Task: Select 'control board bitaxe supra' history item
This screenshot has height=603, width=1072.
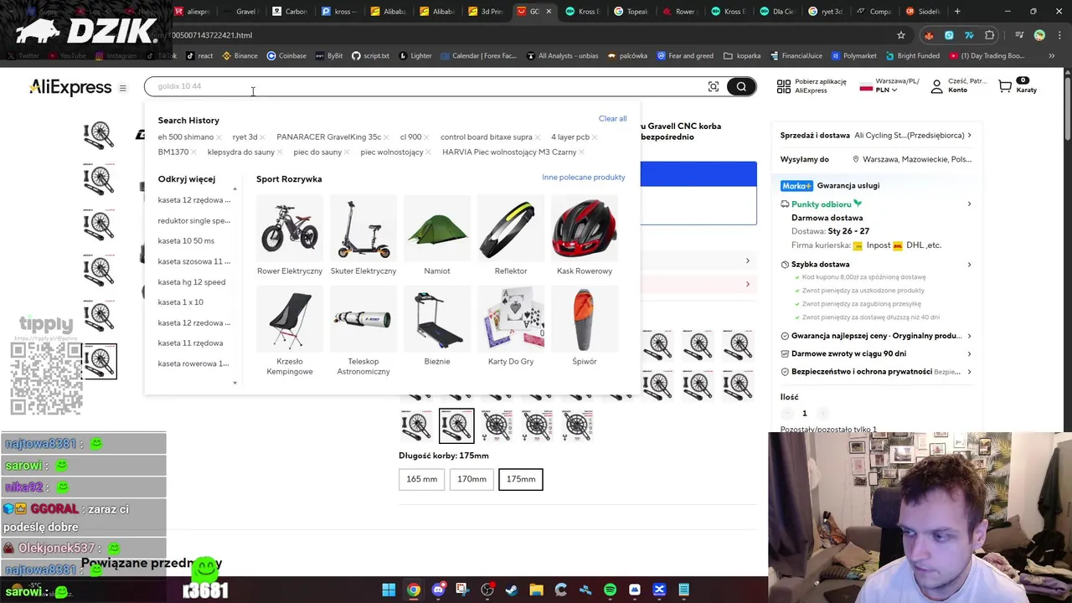Action: click(486, 137)
